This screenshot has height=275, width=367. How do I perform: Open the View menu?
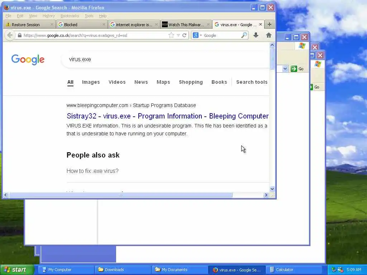click(x=33, y=16)
